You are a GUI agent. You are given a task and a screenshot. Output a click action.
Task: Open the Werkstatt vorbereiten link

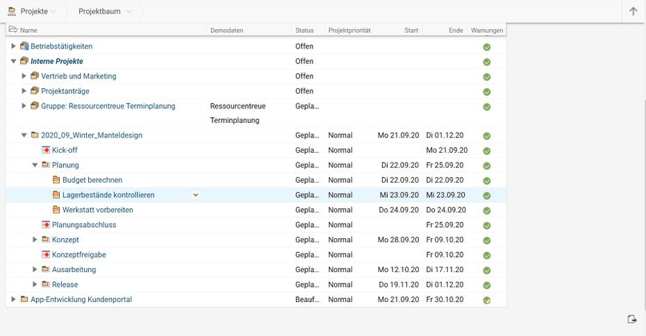pyautogui.click(x=98, y=210)
